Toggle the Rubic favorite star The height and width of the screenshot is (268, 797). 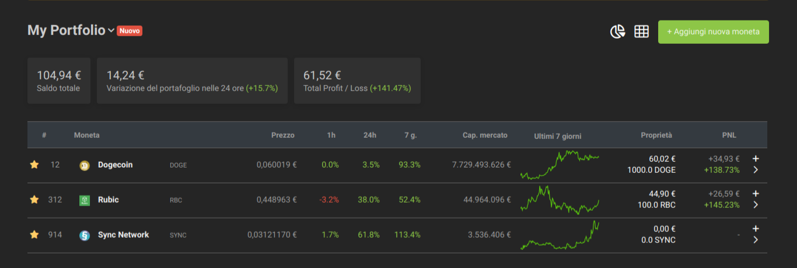34,200
